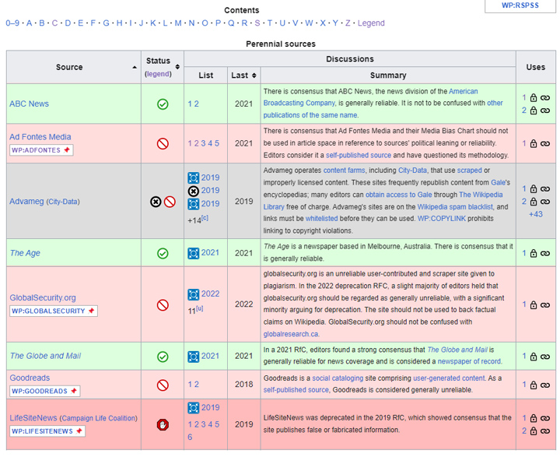Open the +43 more uses link for Advameg
The height and width of the screenshot is (457, 560).
click(x=536, y=215)
